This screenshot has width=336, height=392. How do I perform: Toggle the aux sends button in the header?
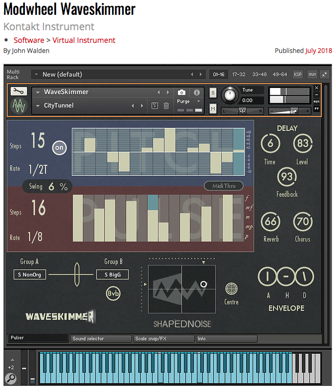(312, 74)
